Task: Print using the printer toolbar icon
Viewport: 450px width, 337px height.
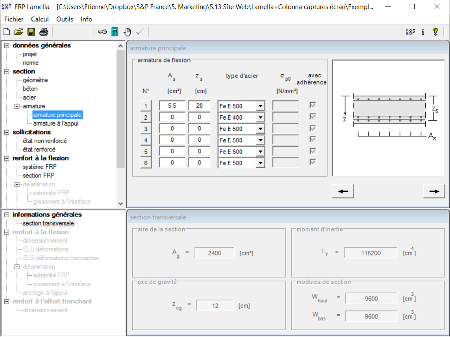Action: coord(43,32)
